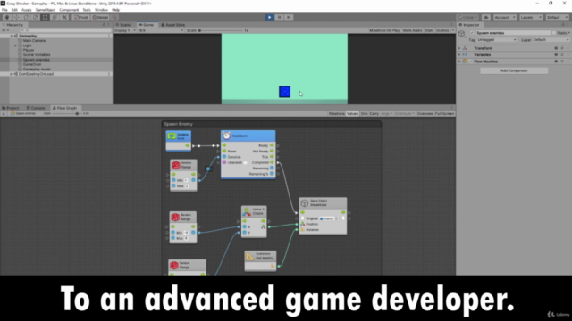This screenshot has height=321, width=572.
Task: Open the Component menu
Action: click(x=69, y=10)
